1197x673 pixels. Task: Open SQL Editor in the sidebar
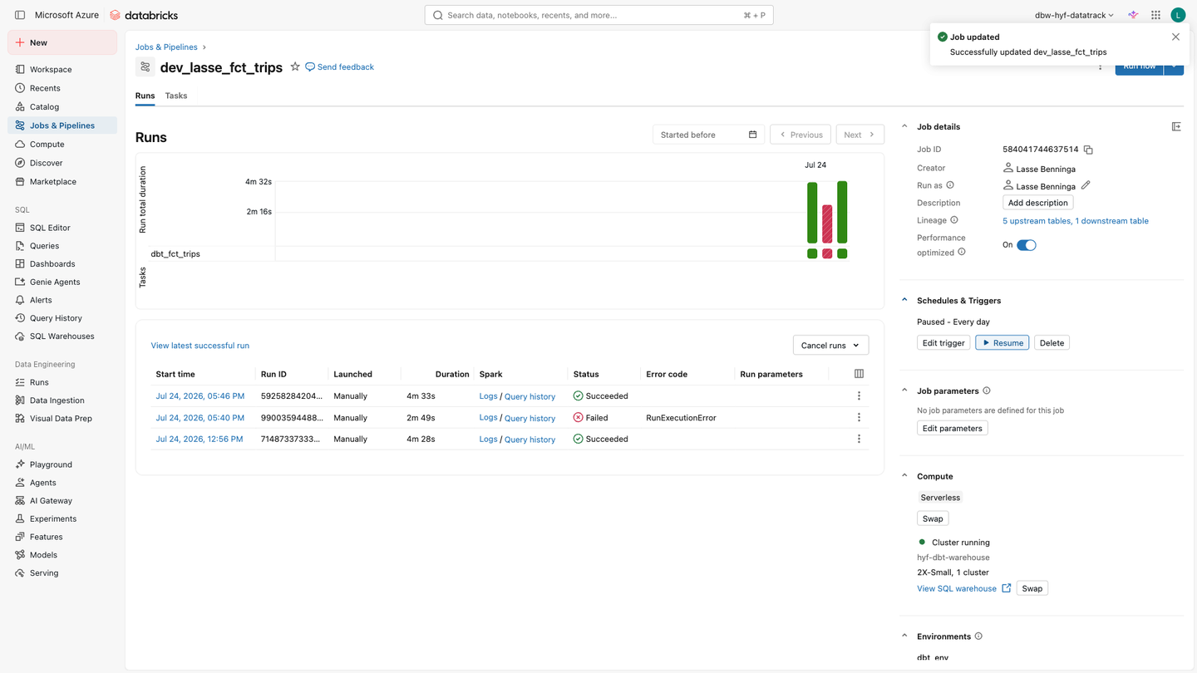click(x=62, y=228)
